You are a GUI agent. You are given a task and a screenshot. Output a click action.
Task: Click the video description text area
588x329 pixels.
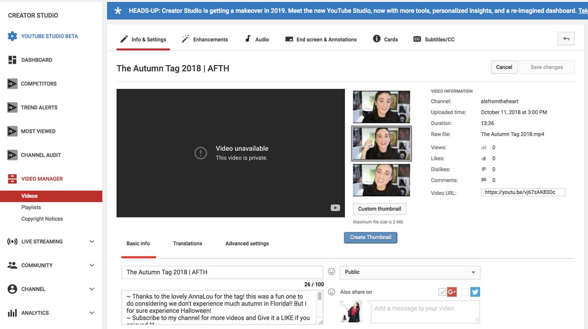point(219,307)
